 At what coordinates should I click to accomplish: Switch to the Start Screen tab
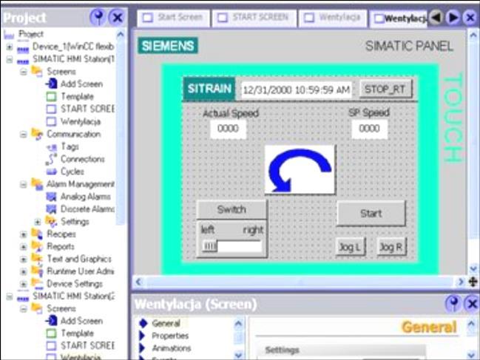[x=173, y=18]
